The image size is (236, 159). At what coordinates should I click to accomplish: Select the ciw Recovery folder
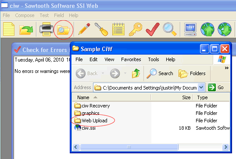point(92,106)
